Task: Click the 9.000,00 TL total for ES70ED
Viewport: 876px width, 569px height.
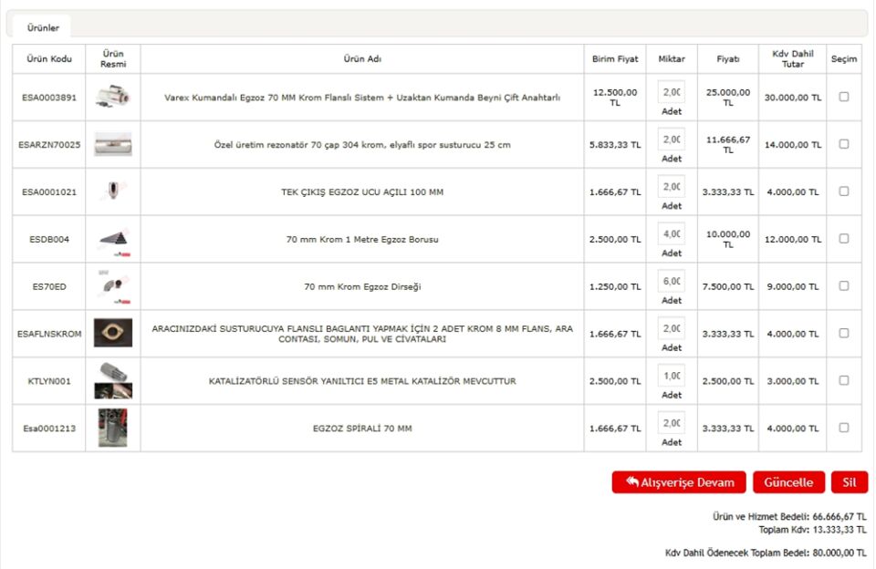Action: pos(793,286)
